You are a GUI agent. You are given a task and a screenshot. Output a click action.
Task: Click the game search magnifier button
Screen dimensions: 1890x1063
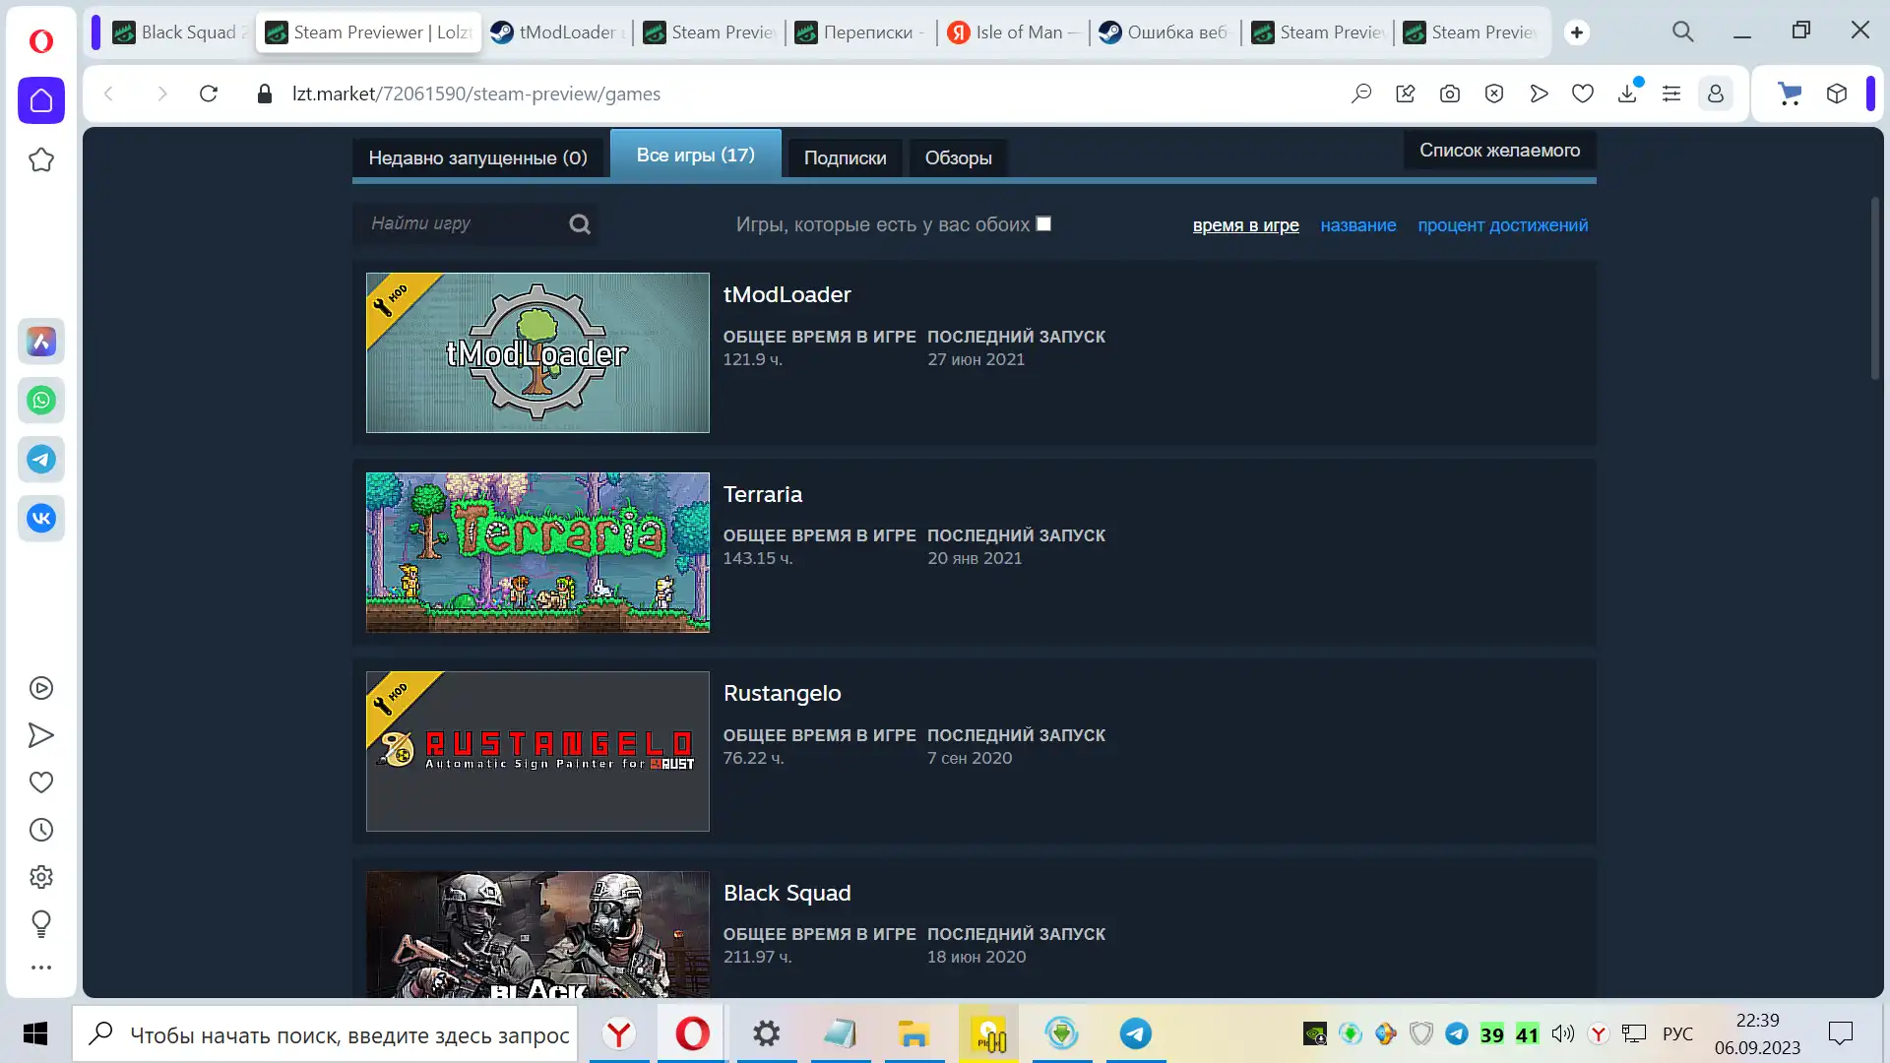point(580,224)
